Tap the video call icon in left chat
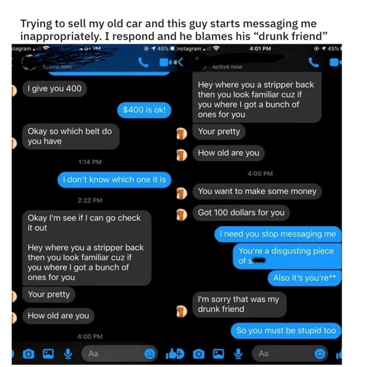This screenshot has height=367, width=367. (165, 62)
